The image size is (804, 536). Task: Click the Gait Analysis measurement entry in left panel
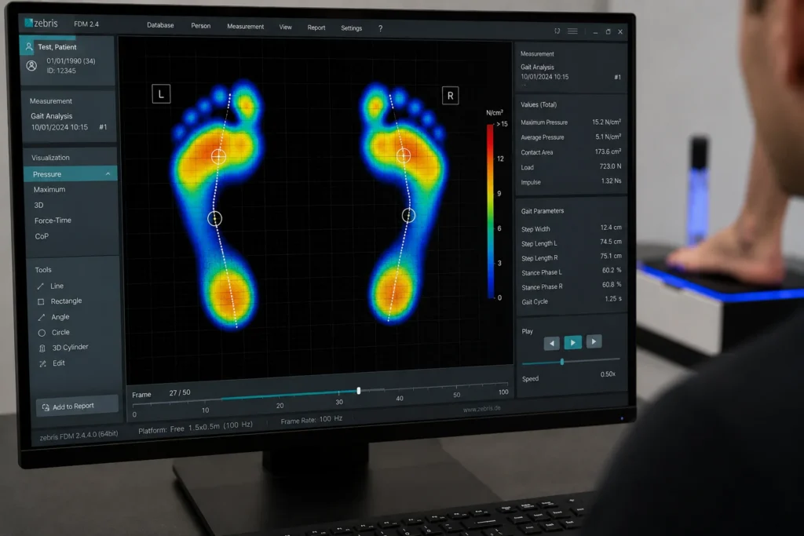point(69,122)
